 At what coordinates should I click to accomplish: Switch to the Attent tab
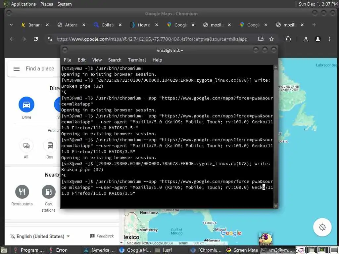pos(68,25)
